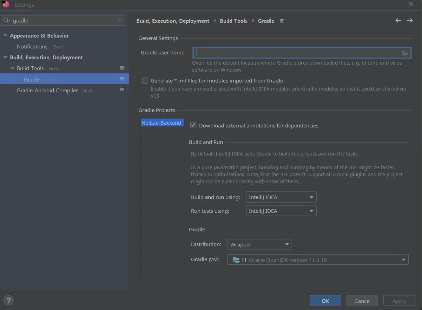The height and width of the screenshot is (310, 422).
Task: Click project-level icon beside Build Tools
Action: [x=122, y=68]
